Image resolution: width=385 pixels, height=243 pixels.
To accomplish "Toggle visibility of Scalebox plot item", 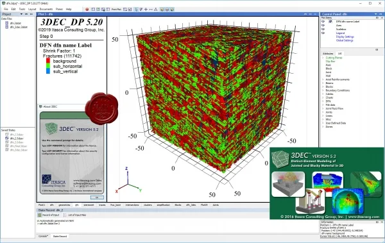I will click(x=323, y=29).
